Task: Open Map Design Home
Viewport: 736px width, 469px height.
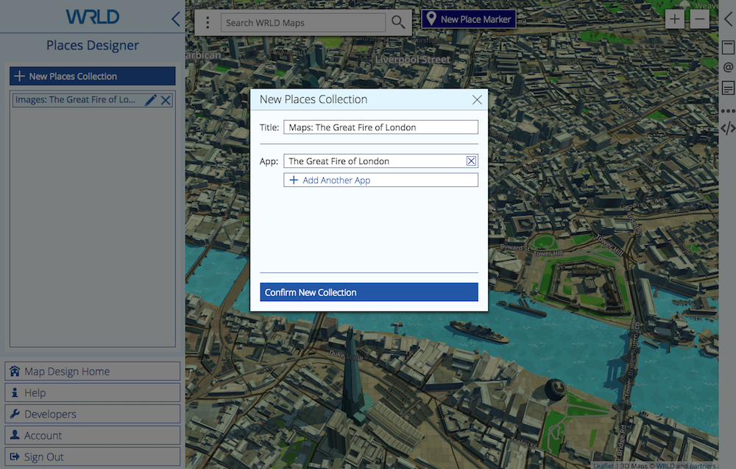Action: pyautogui.click(x=93, y=371)
